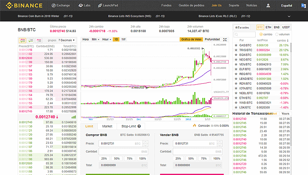Switch to the Stop-Limit order tab
Screen dimensions: 308x175
pos(131,126)
